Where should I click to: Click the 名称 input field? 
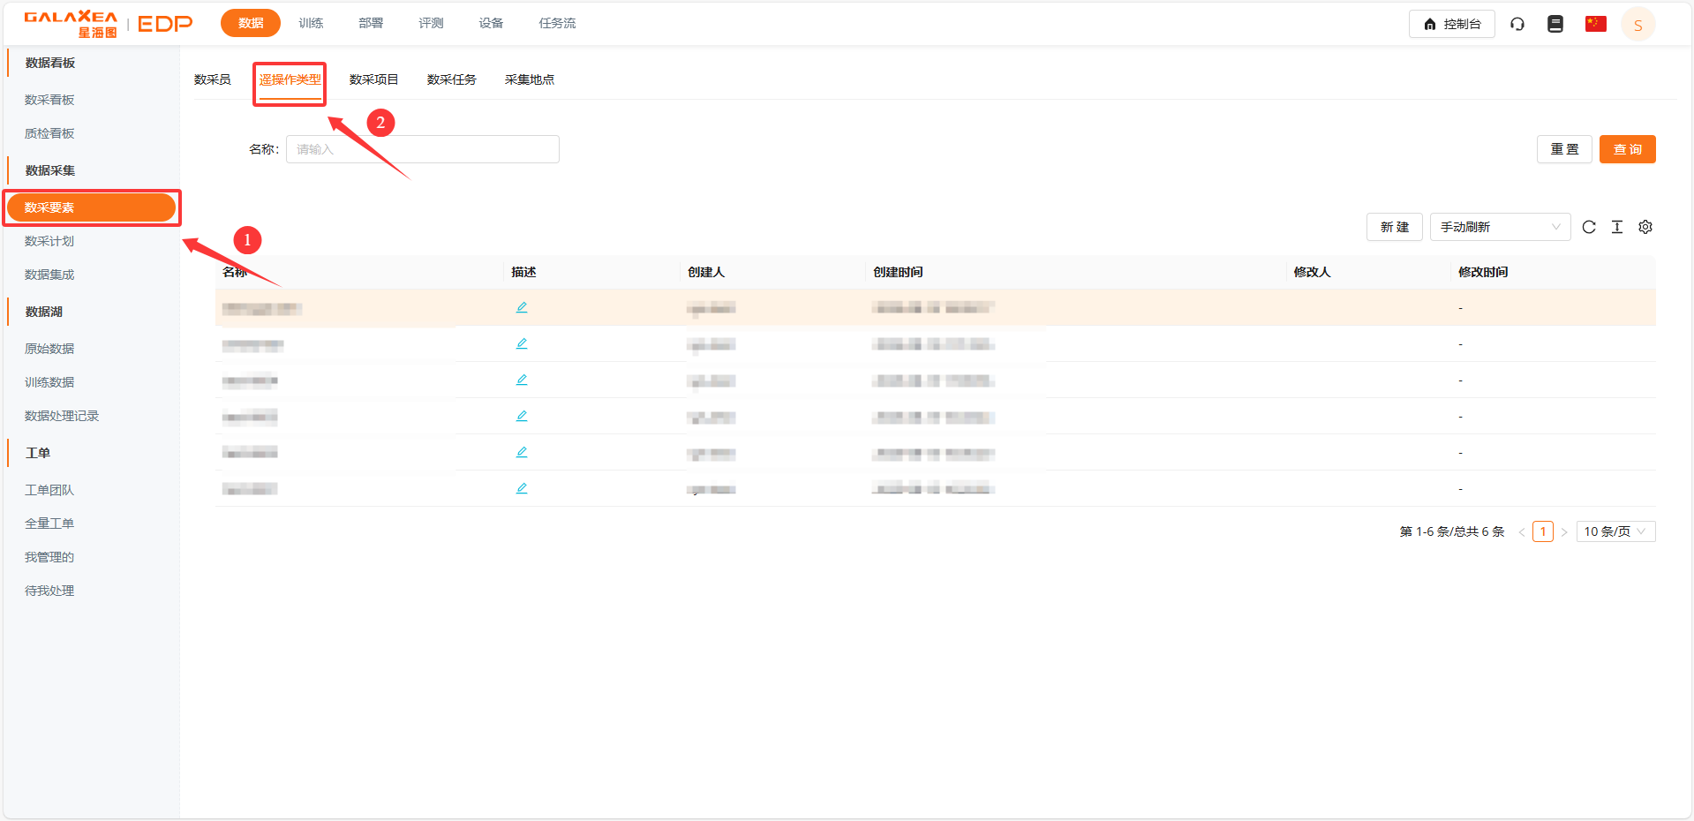click(x=423, y=149)
